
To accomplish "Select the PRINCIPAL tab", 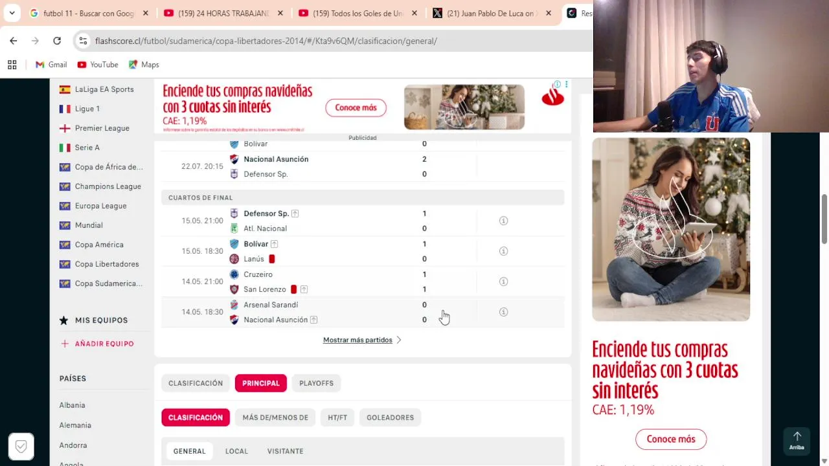I will click(261, 383).
